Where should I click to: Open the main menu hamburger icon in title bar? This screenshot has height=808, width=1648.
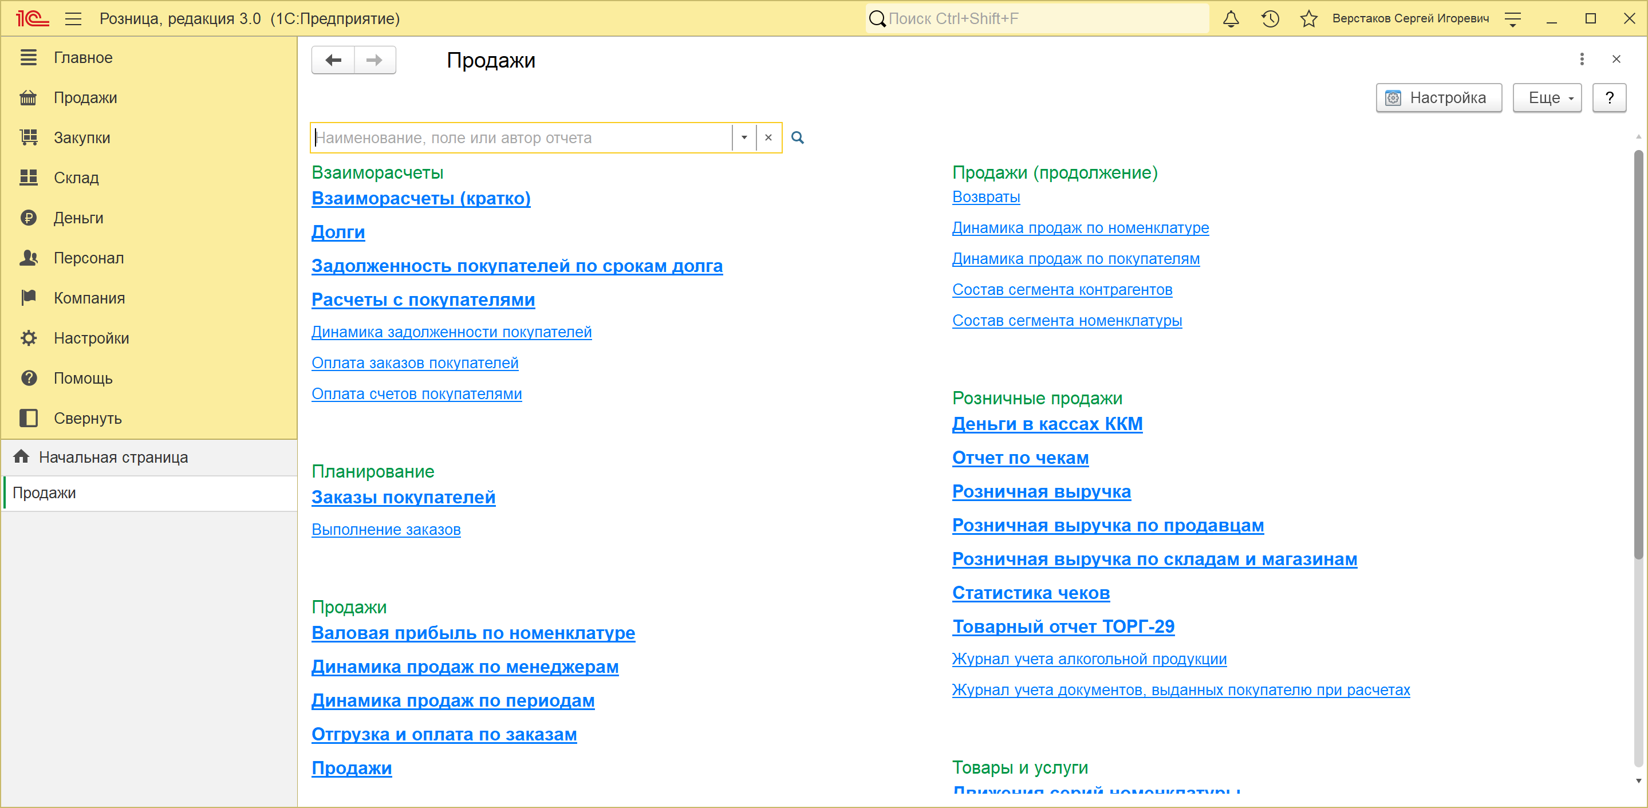pyautogui.click(x=73, y=18)
